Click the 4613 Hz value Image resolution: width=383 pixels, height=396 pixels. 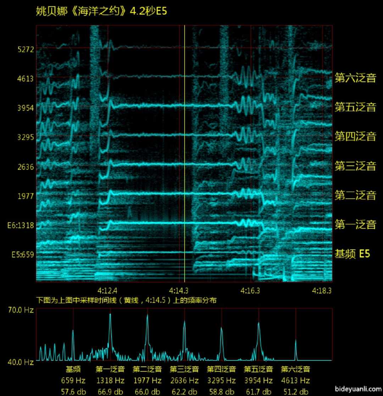(296, 381)
